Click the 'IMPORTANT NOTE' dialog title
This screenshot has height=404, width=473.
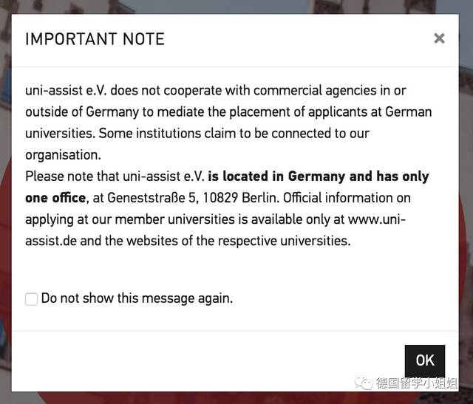tap(95, 39)
